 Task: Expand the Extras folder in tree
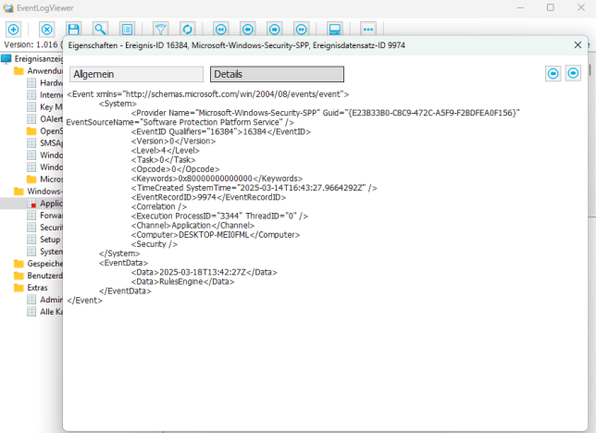[37, 288]
